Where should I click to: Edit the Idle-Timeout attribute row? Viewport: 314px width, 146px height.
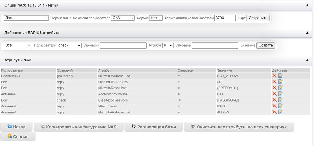pos(280,106)
